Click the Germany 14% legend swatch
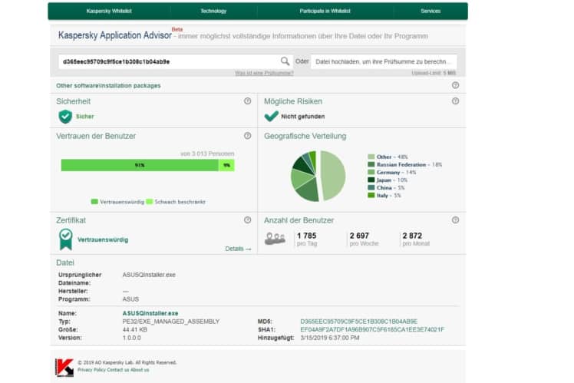The image size is (574, 383). click(371, 172)
